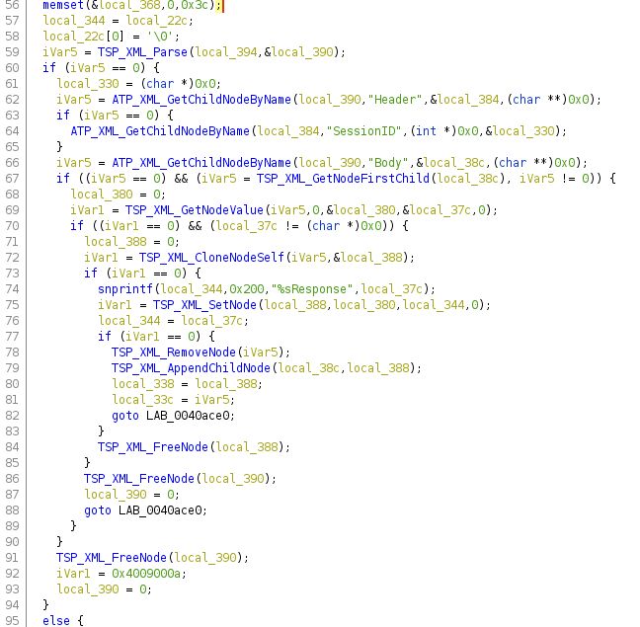Click TSP_XML_FreeNode call on line 84
This screenshot has width=640, height=627.
[153, 446]
